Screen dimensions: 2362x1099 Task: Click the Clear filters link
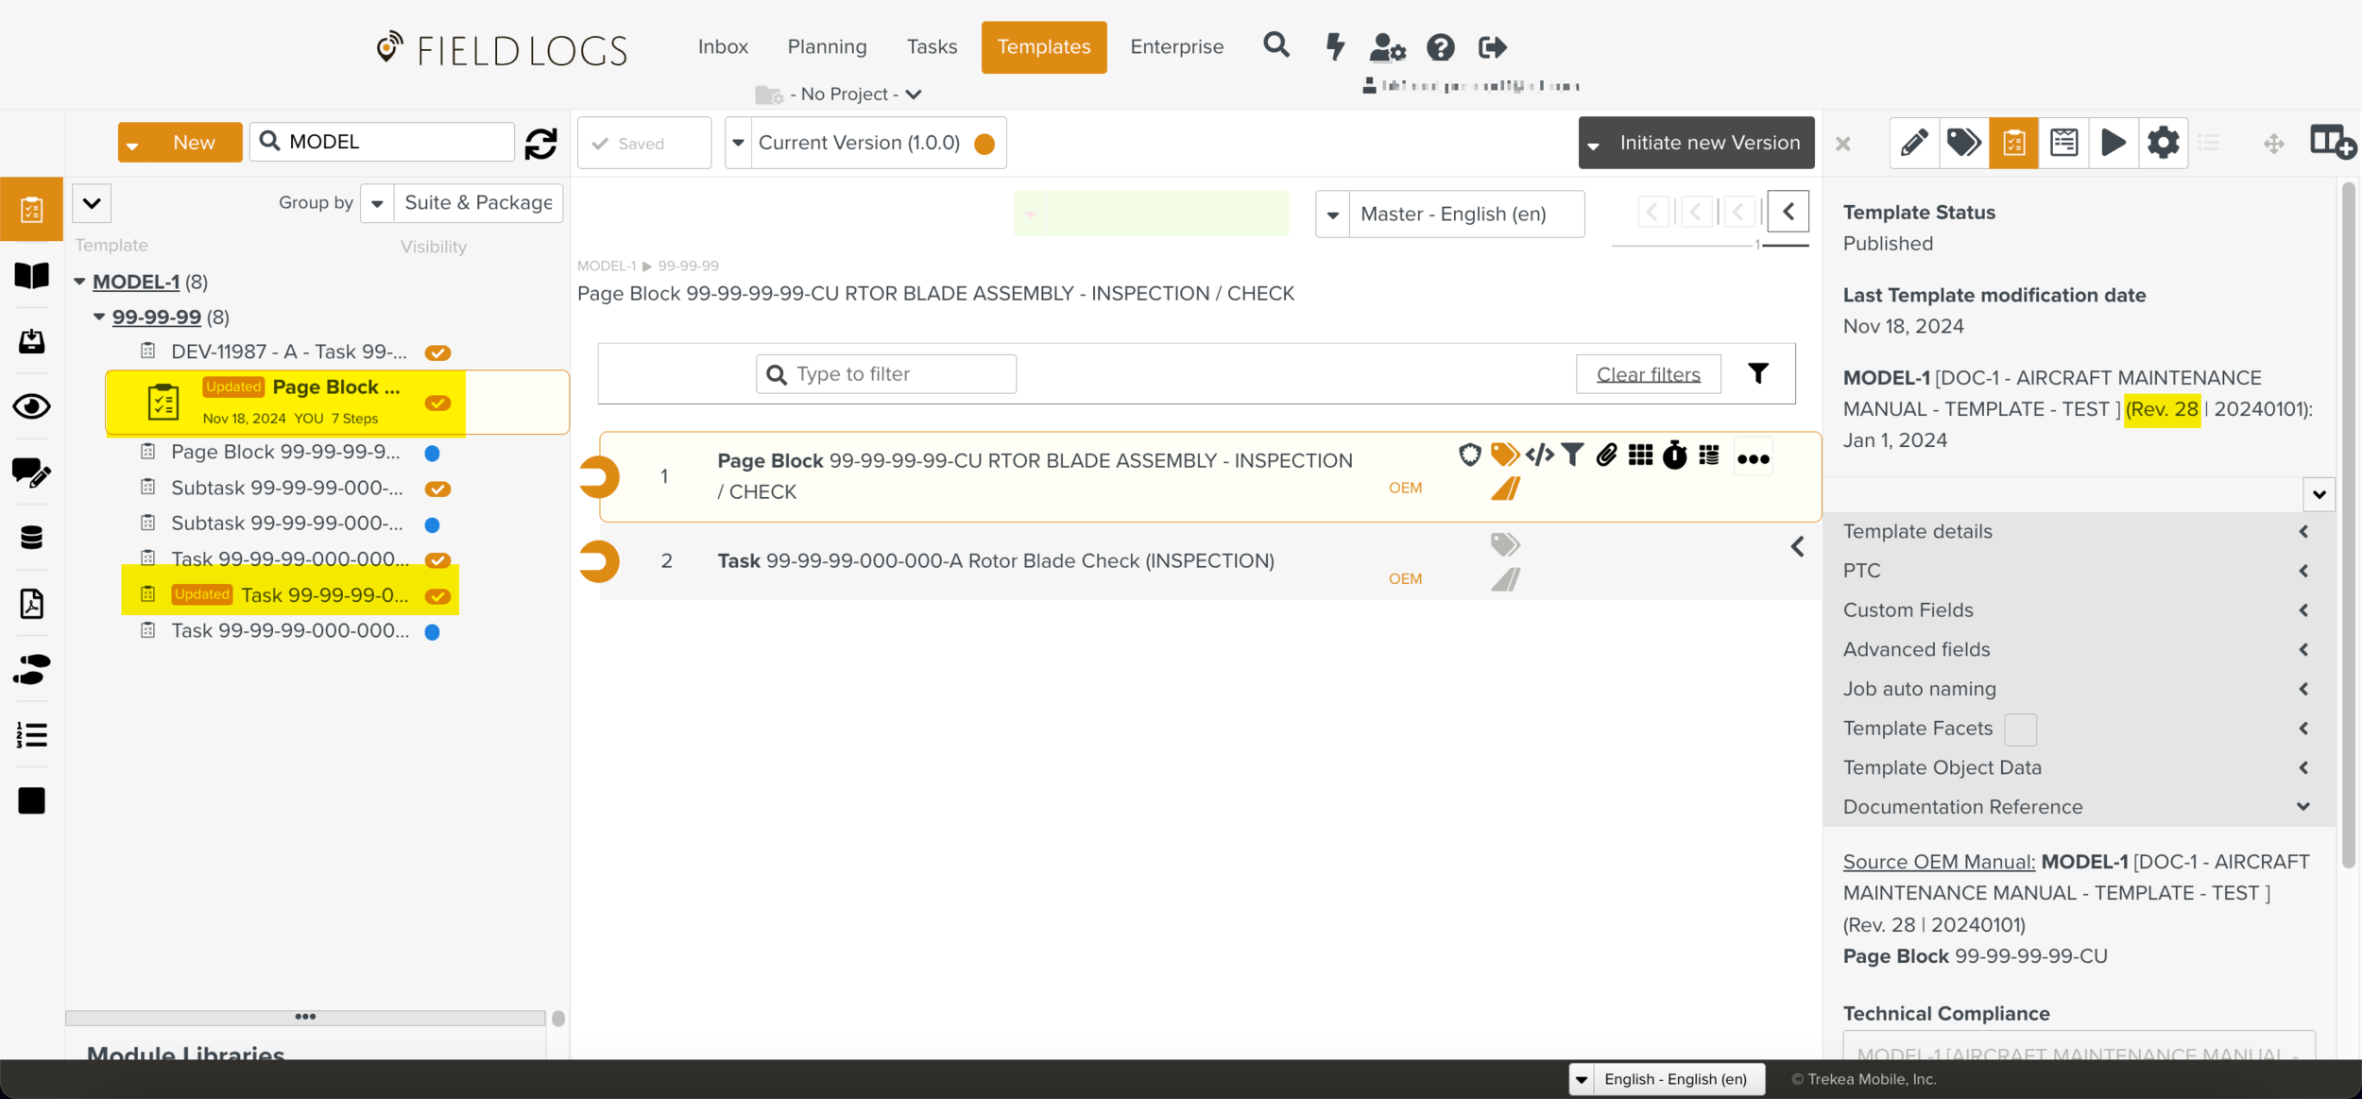click(1648, 374)
